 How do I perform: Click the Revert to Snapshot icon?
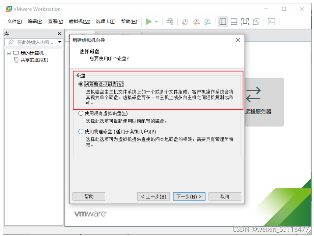click(196, 22)
